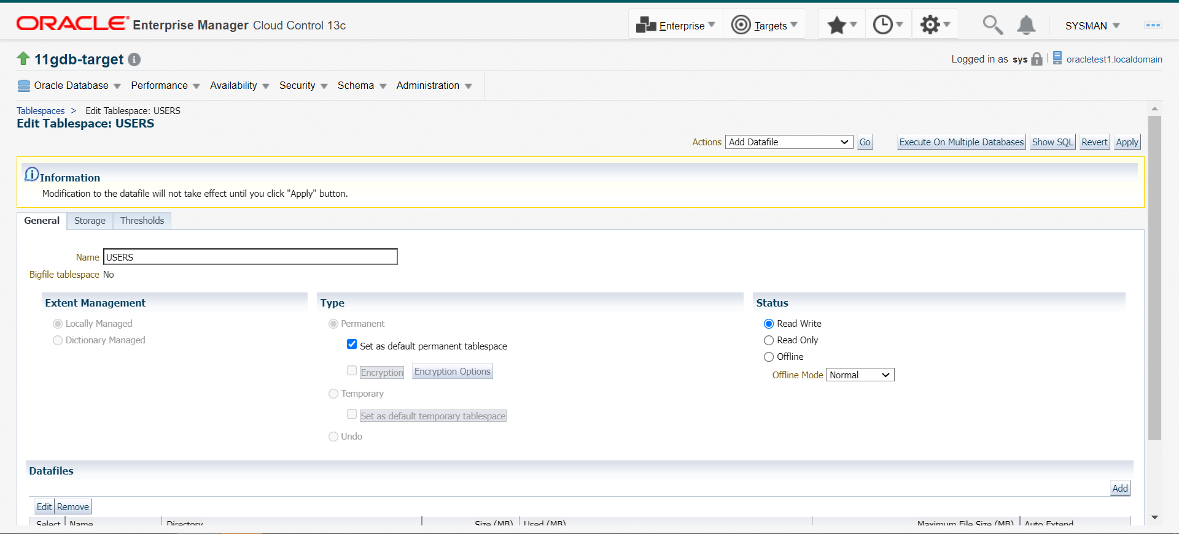Click the scrollbar down arrow

[1154, 518]
